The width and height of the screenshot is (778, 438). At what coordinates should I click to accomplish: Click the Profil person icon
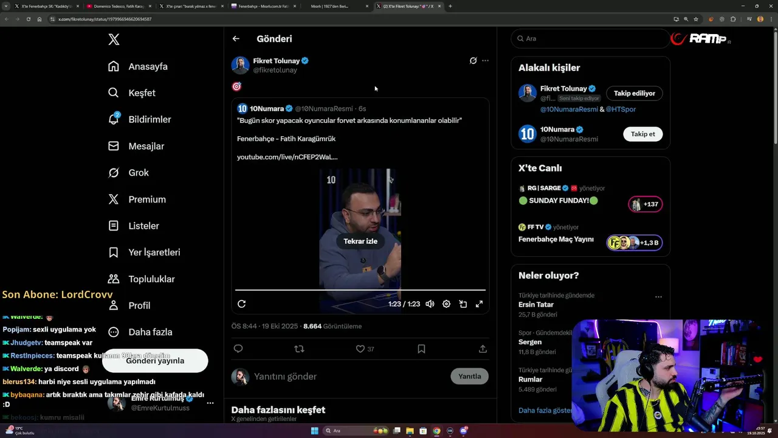pos(114,305)
